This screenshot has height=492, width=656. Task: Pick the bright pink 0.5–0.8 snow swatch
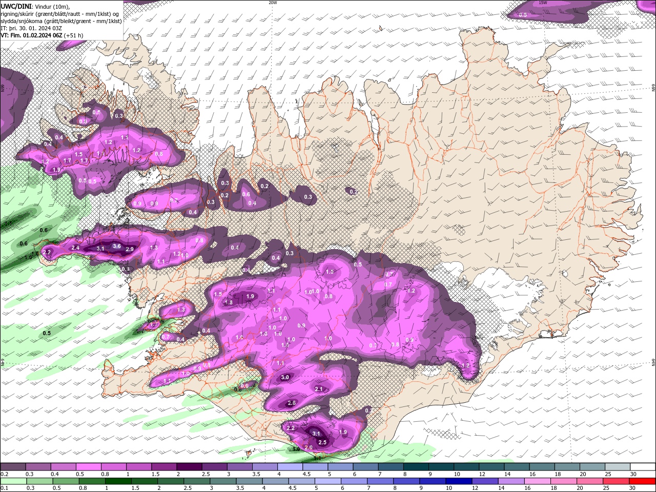tap(88, 467)
